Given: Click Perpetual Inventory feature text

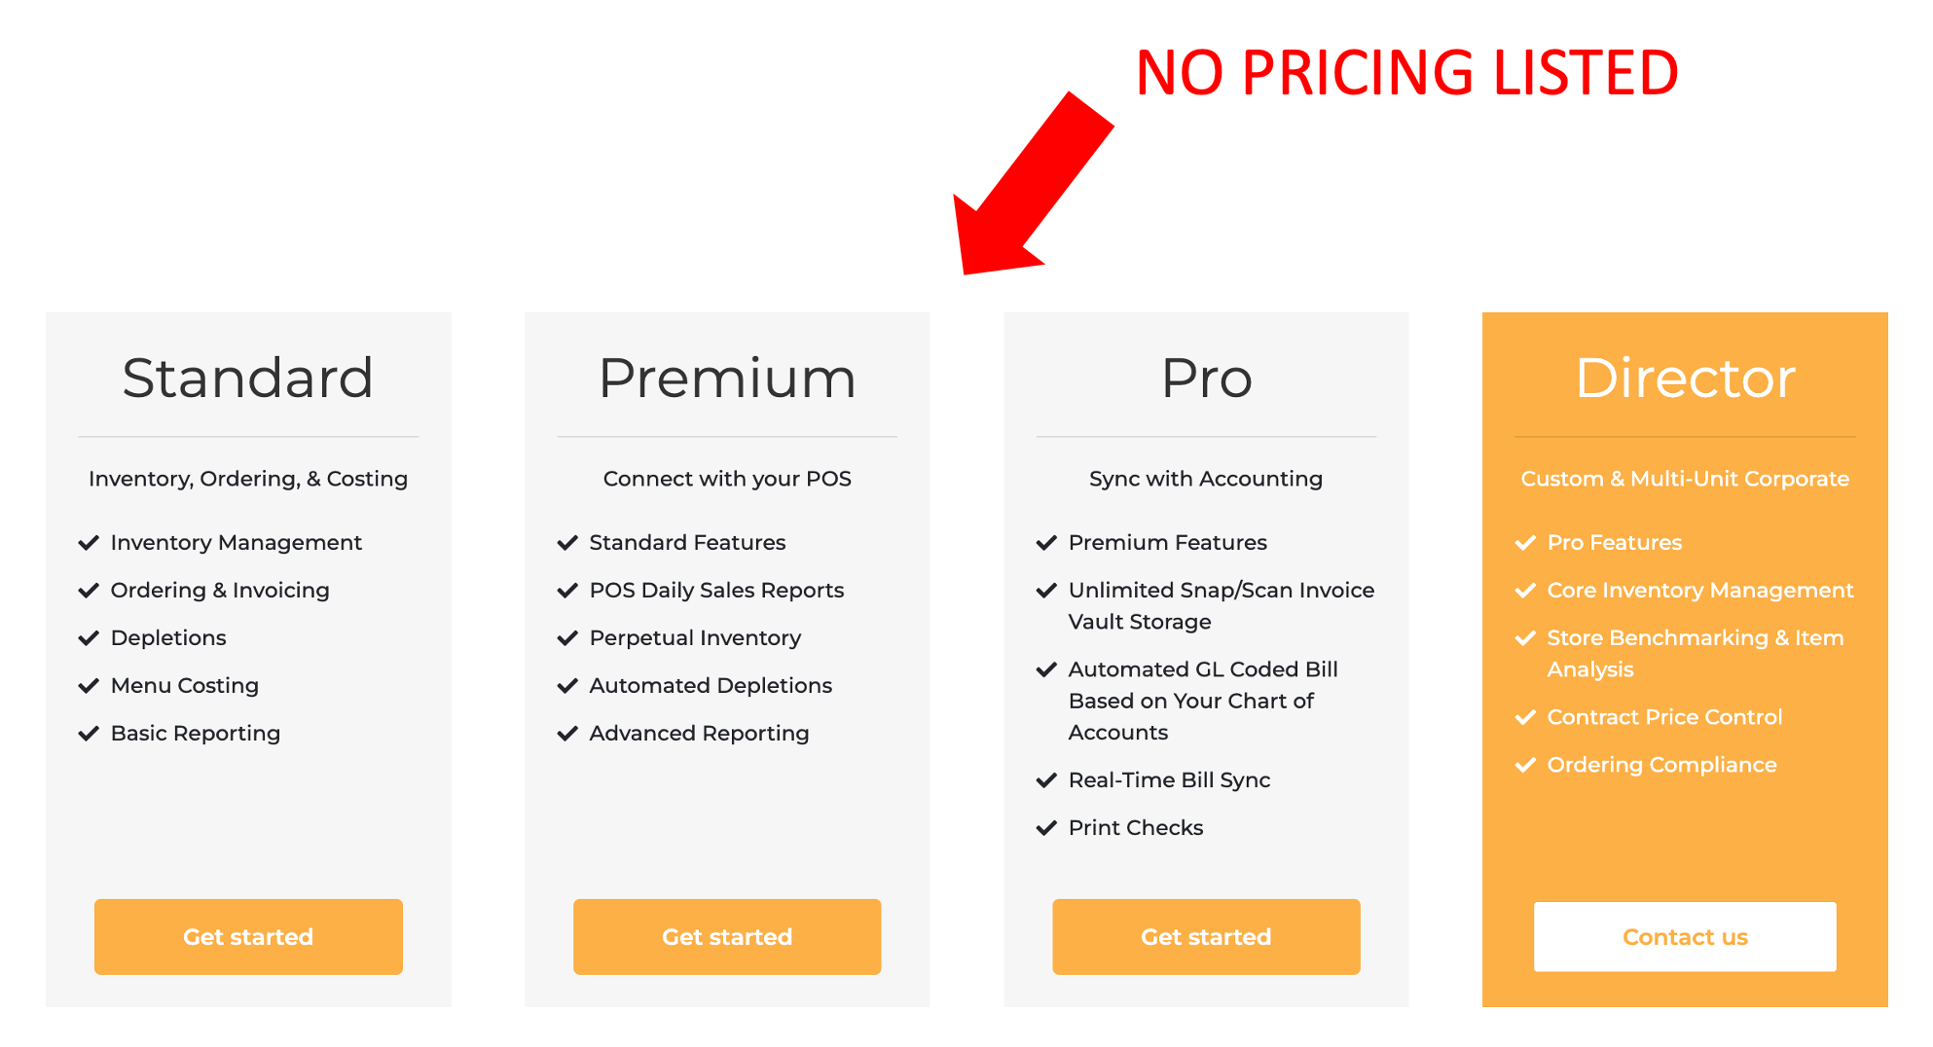Looking at the screenshot, I should click(695, 638).
